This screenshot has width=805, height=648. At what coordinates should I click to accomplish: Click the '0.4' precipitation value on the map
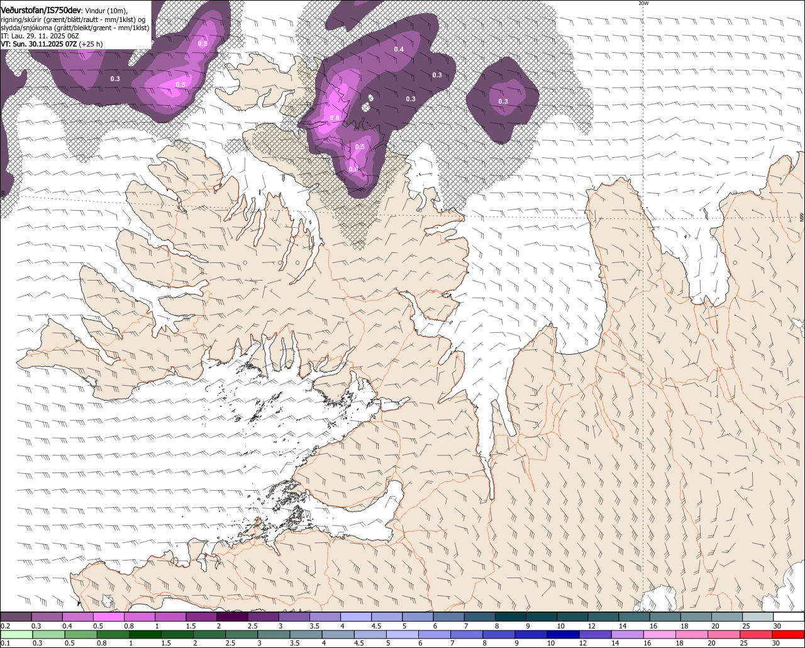(399, 49)
